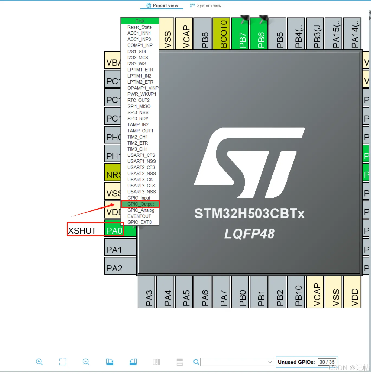Click the PA2 pin on the chip
The image size is (371, 374).
coord(120,266)
